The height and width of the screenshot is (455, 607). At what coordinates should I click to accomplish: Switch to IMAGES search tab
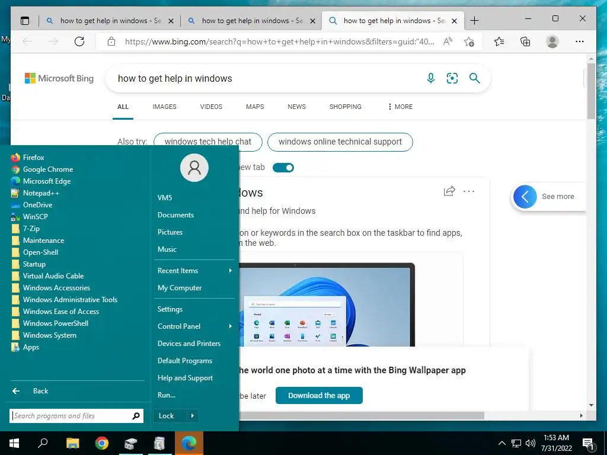click(165, 107)
